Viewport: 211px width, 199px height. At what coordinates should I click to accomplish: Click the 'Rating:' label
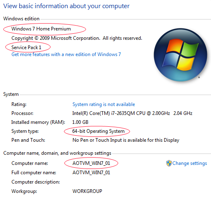click(x=19, y=104)
